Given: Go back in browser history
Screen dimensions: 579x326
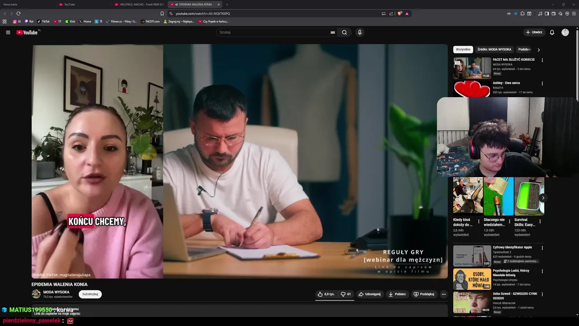Looking at the screenshot, I should coord(5,14).
